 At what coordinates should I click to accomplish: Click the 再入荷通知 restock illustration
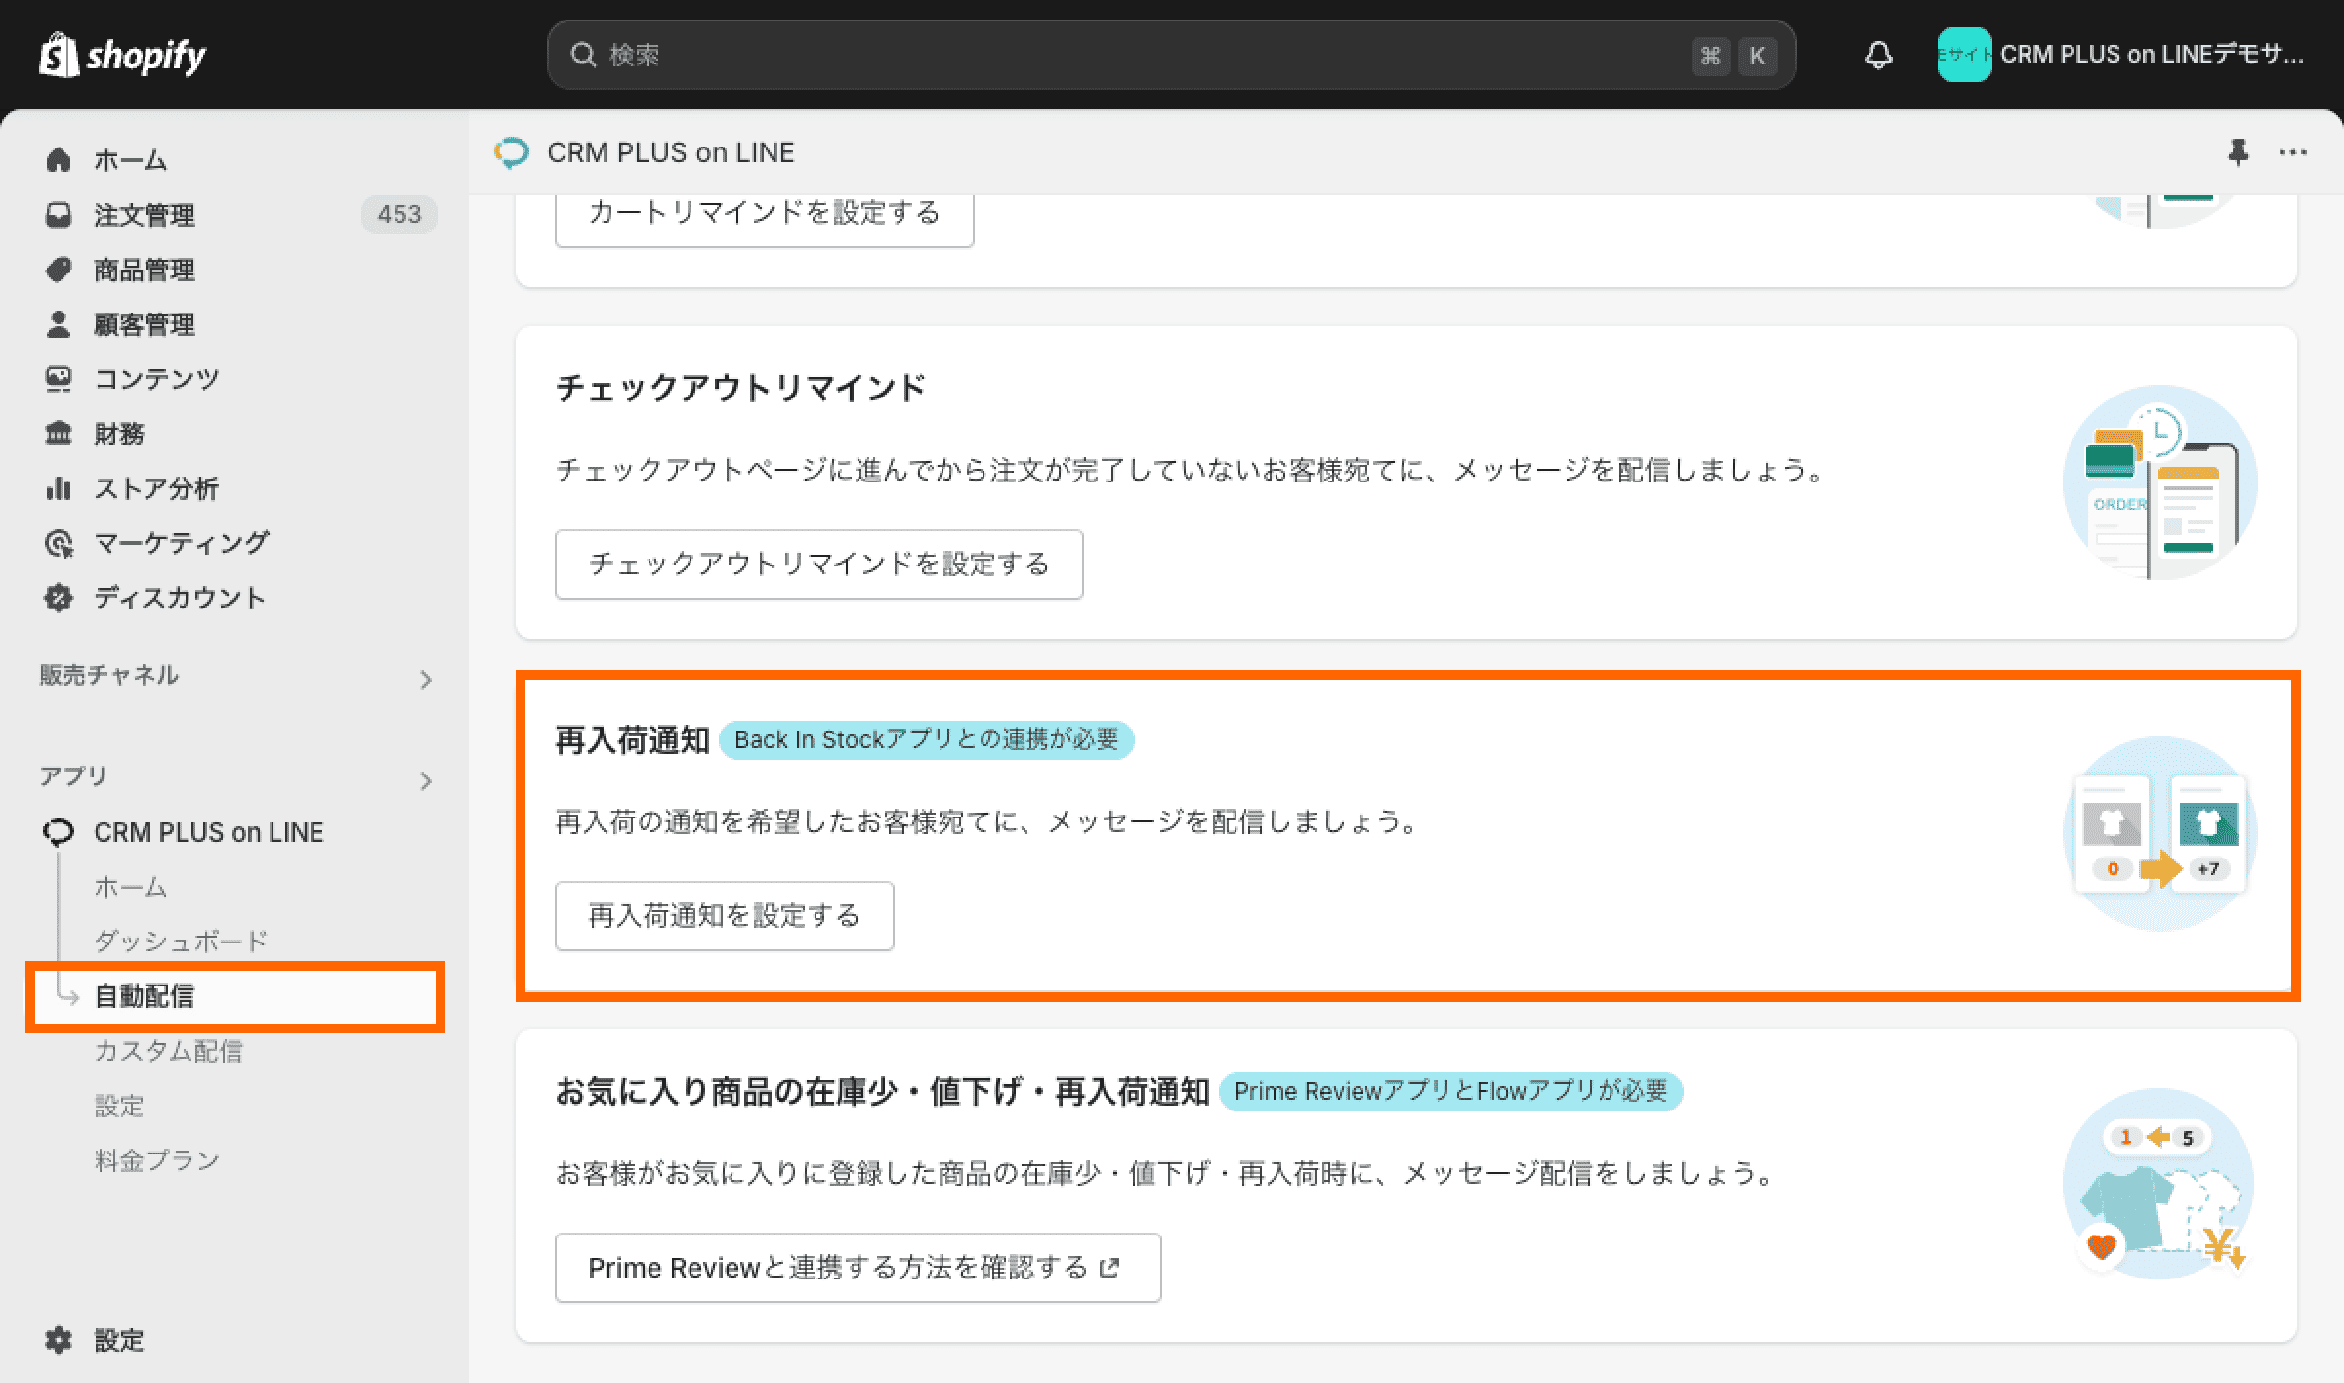pos(2159,833)
